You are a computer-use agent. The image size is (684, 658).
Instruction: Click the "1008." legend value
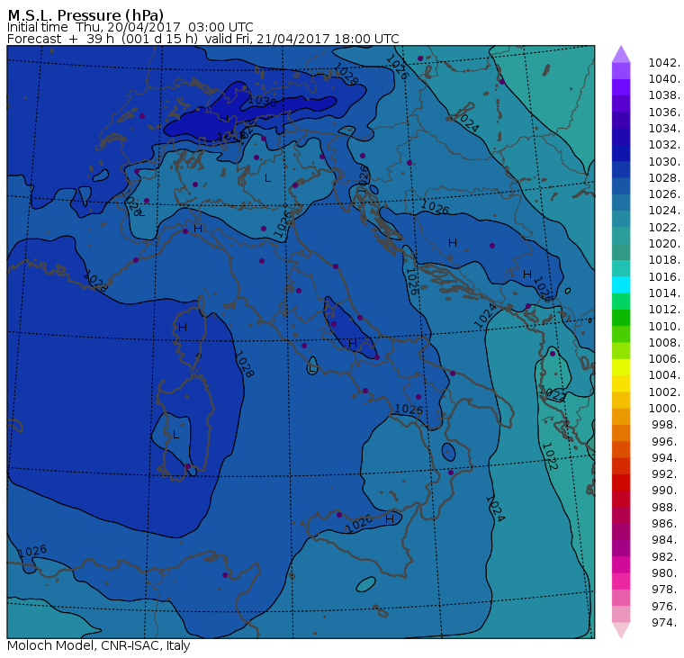[x=664, y=343]
